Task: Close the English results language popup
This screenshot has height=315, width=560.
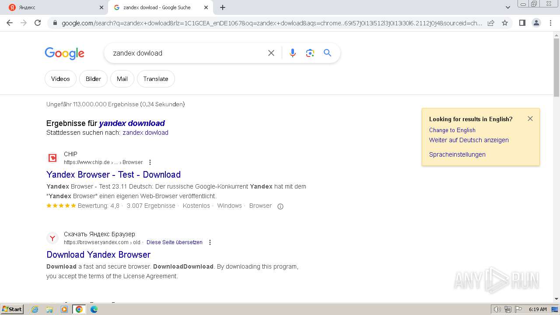Action: 530,119
